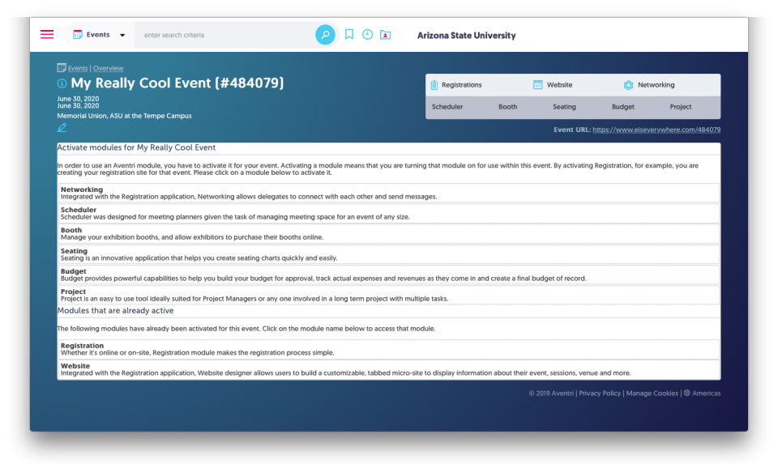Select Project in module bar
Viewport: 778px width, 464px height.
(680, 107)
